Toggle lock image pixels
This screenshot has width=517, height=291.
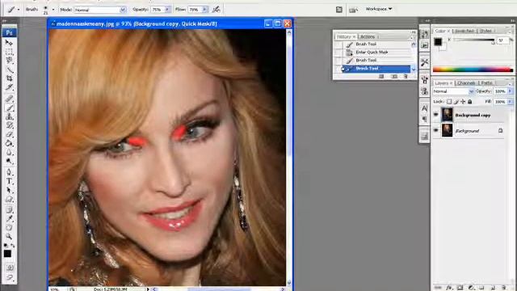click(x=456, y=102)
